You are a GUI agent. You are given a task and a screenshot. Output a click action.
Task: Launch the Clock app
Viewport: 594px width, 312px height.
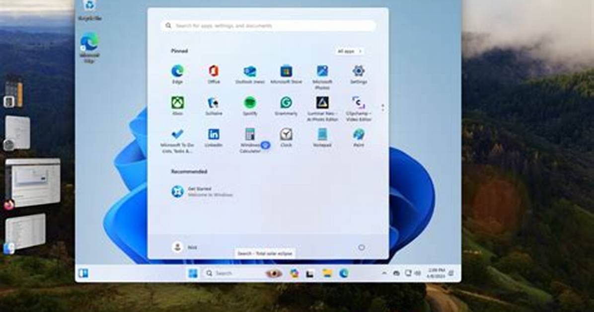point(286,138)
